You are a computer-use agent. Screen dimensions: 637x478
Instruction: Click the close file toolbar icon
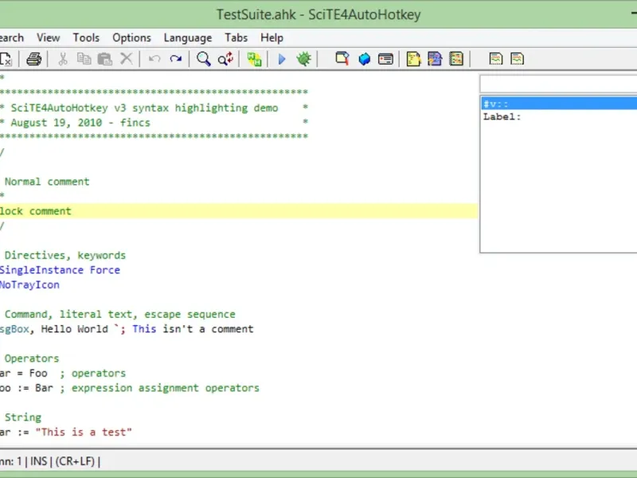click(x=6, y=59)
